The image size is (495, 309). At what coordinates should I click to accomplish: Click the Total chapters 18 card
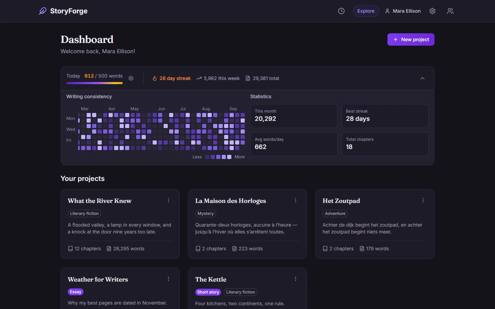385,144
